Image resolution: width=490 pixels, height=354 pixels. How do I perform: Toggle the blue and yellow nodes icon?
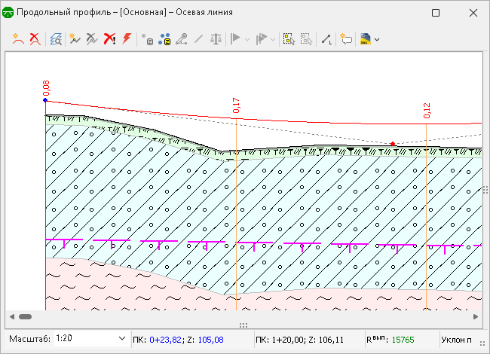165,38
